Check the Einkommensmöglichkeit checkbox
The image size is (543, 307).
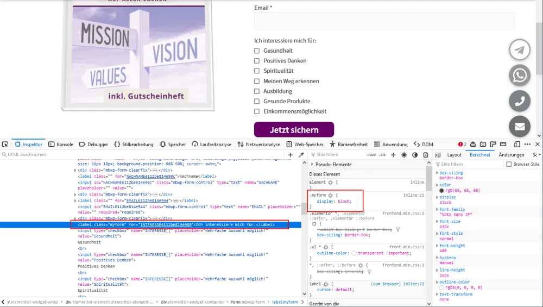pos(257,111)
